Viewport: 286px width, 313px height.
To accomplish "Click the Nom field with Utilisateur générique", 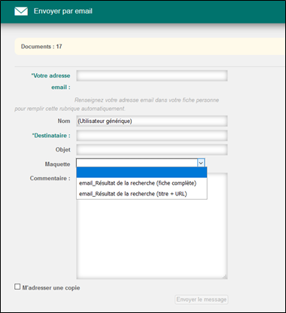I will pyautogui.click(x=152, y=121).
